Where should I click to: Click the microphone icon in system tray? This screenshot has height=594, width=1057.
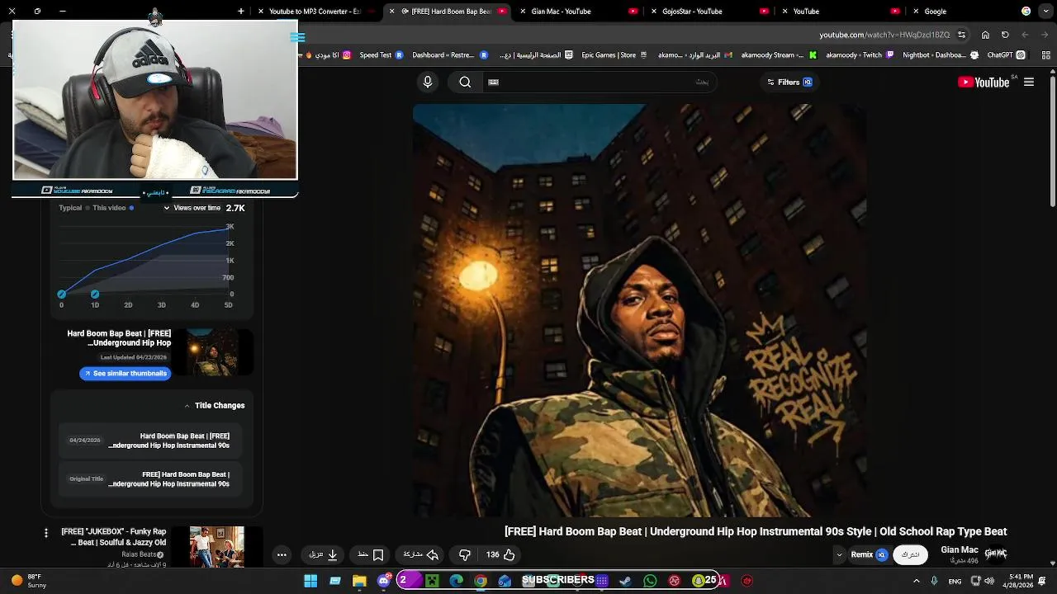coord(934,581)
